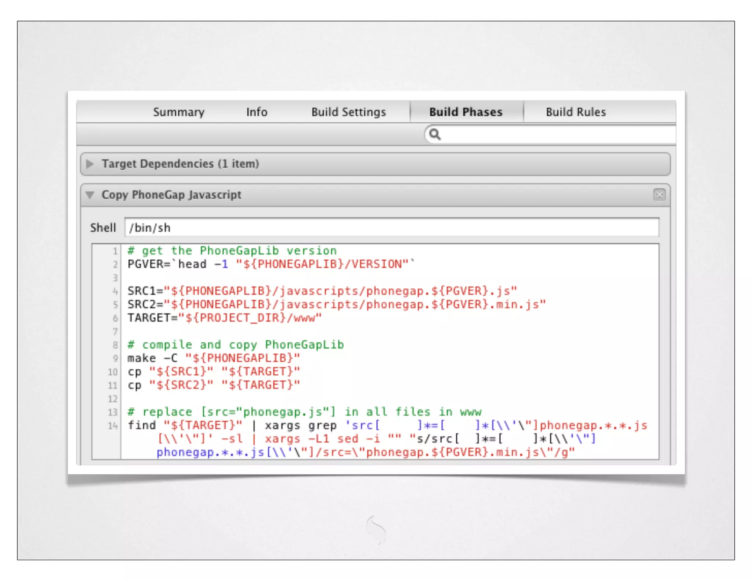Go to Build Settings tab
This screenshot has height=581, width=752.
348,112
